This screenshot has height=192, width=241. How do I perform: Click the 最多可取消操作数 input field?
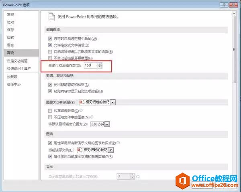pyautogui.click(x=91, y=65)
